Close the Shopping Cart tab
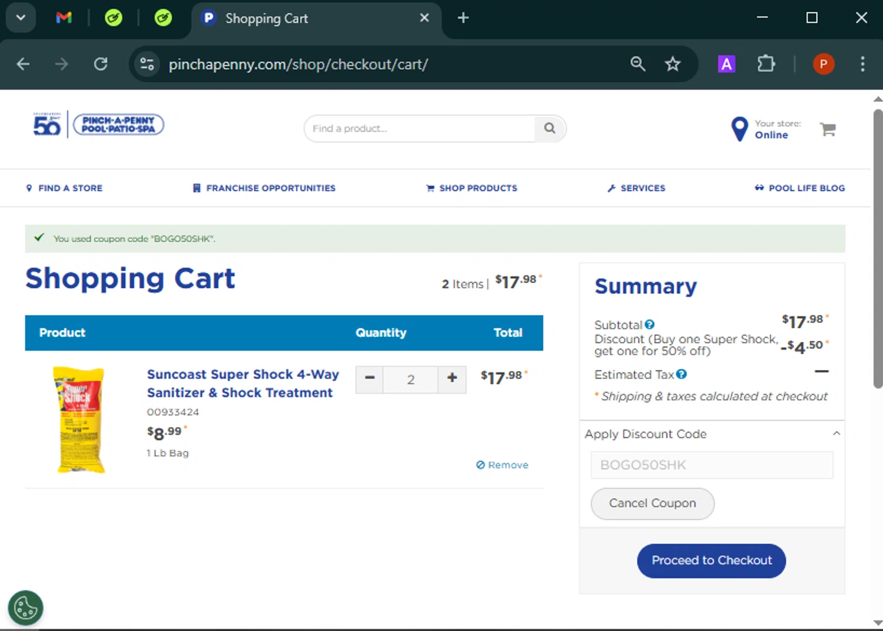 [424, 18]
